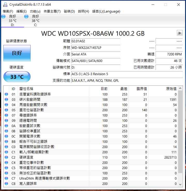Select the 總通電時間 row
The height and width of the screenshot is (191, 186).
click(91, 121)
